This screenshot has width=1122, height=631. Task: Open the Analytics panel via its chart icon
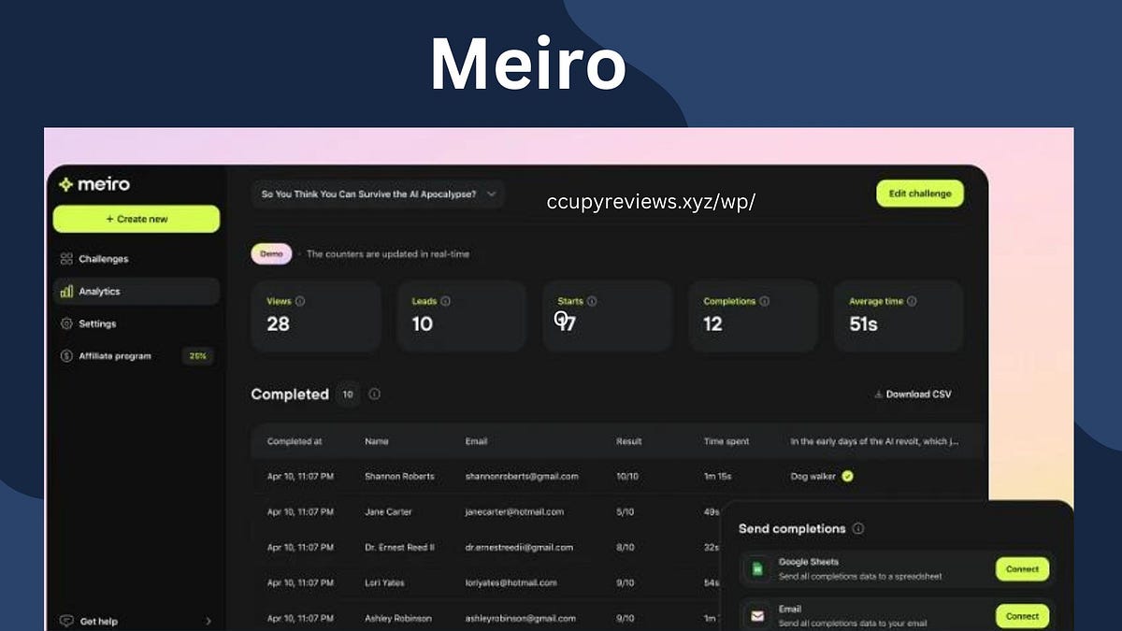[65, 291]
